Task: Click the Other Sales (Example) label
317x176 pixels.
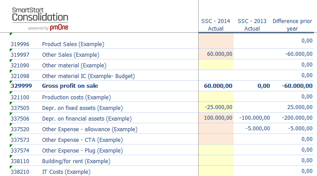Action: coord(70,55)
